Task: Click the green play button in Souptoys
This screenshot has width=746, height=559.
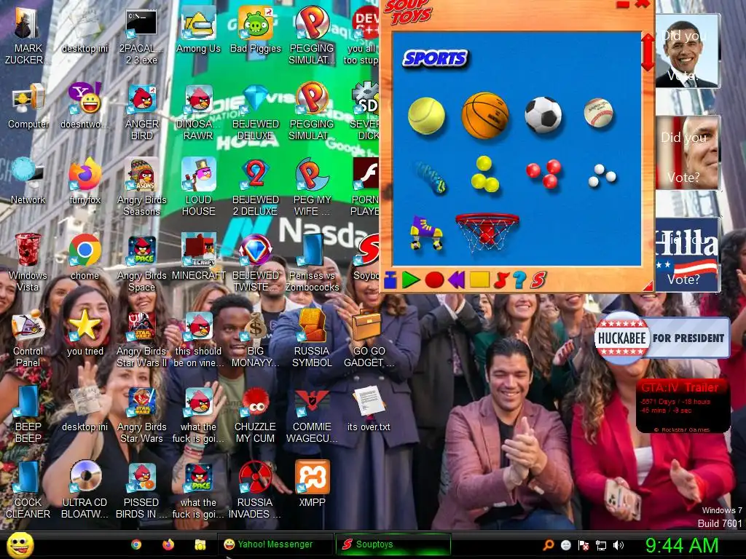Action: [x=410, y=280]
